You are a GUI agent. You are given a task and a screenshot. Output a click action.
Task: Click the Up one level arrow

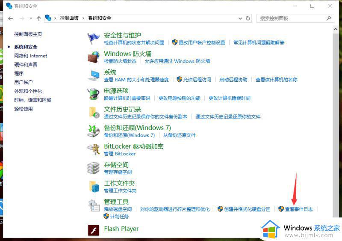click(39, 18)
